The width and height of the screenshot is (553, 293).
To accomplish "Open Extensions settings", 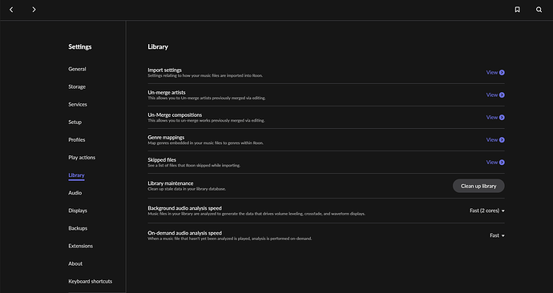I will pos(80,246).
